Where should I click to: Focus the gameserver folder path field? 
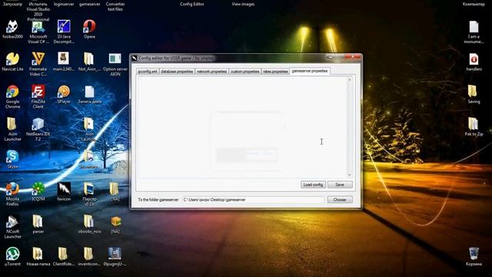pyautogui.click(x=252, y=200)
